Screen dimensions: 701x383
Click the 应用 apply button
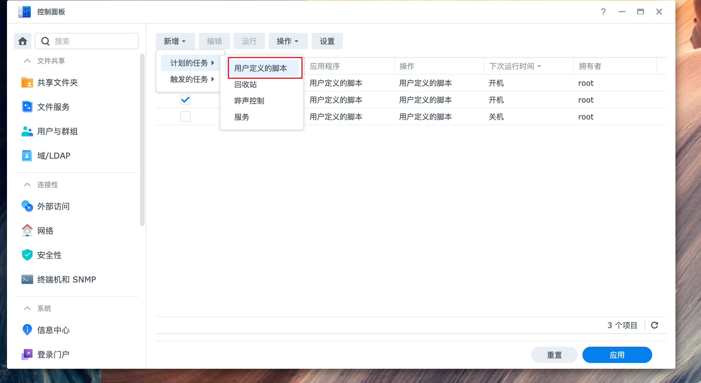coord(617,355)
